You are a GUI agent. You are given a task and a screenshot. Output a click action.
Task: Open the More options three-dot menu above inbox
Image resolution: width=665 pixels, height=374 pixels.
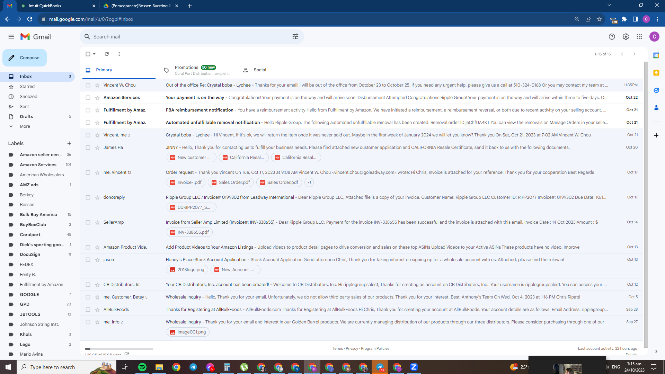point(119,54)
